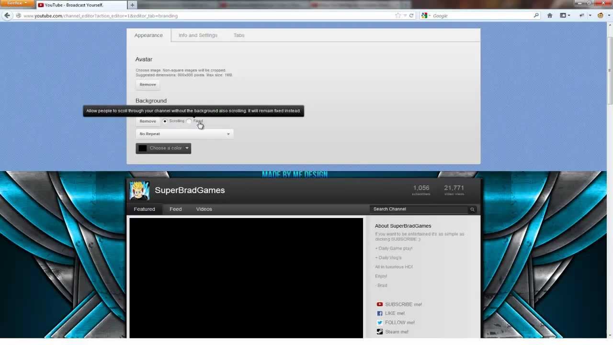Expand the URL history dropdown arrow
The width and height of the screenshot is (613, 345).
pos(405,15)
